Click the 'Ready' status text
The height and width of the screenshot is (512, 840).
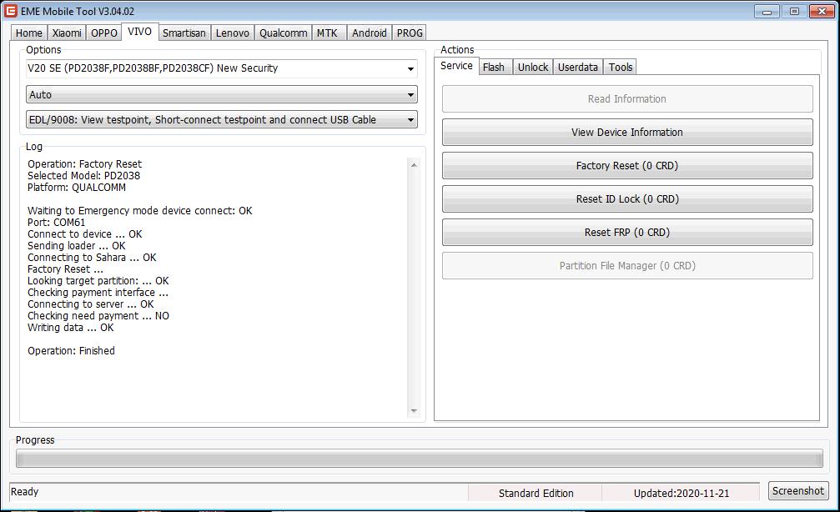click(x=25, y=492)
